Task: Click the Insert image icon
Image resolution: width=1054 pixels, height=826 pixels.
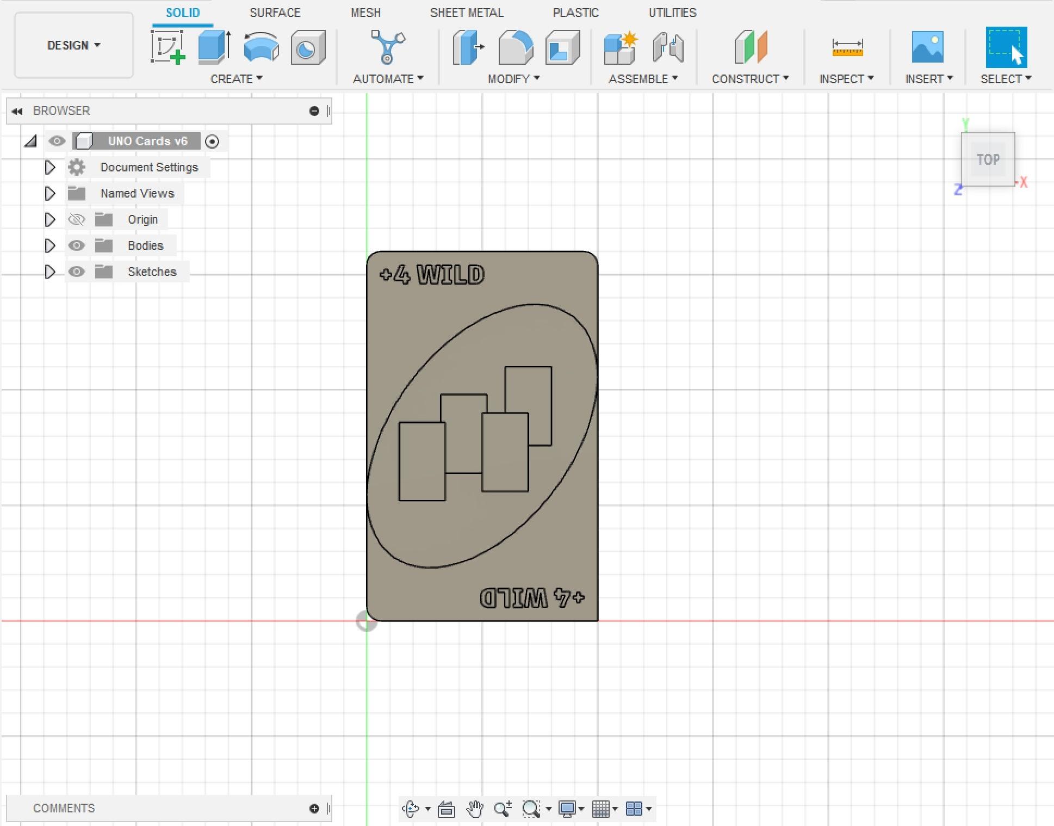Action: click(x=927, y=47)
